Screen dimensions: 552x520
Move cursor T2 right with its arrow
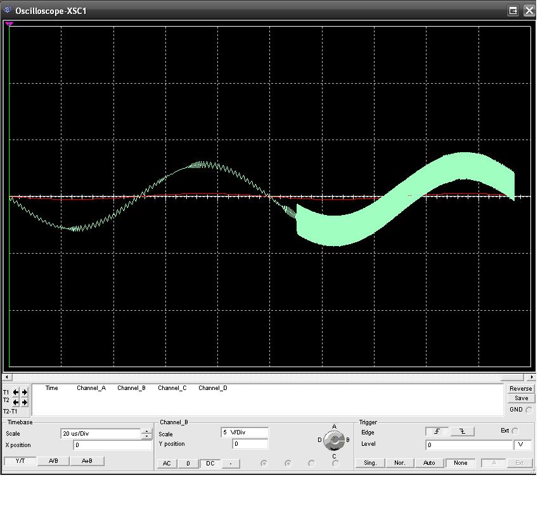(24, 402)
